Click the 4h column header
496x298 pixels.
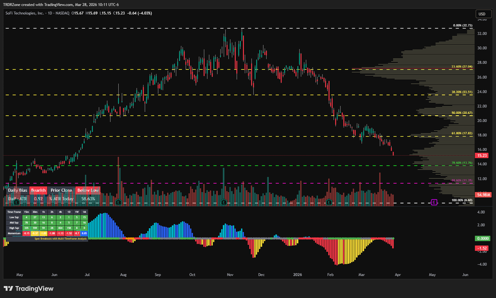pyautogui.click(x=60, y=212)
